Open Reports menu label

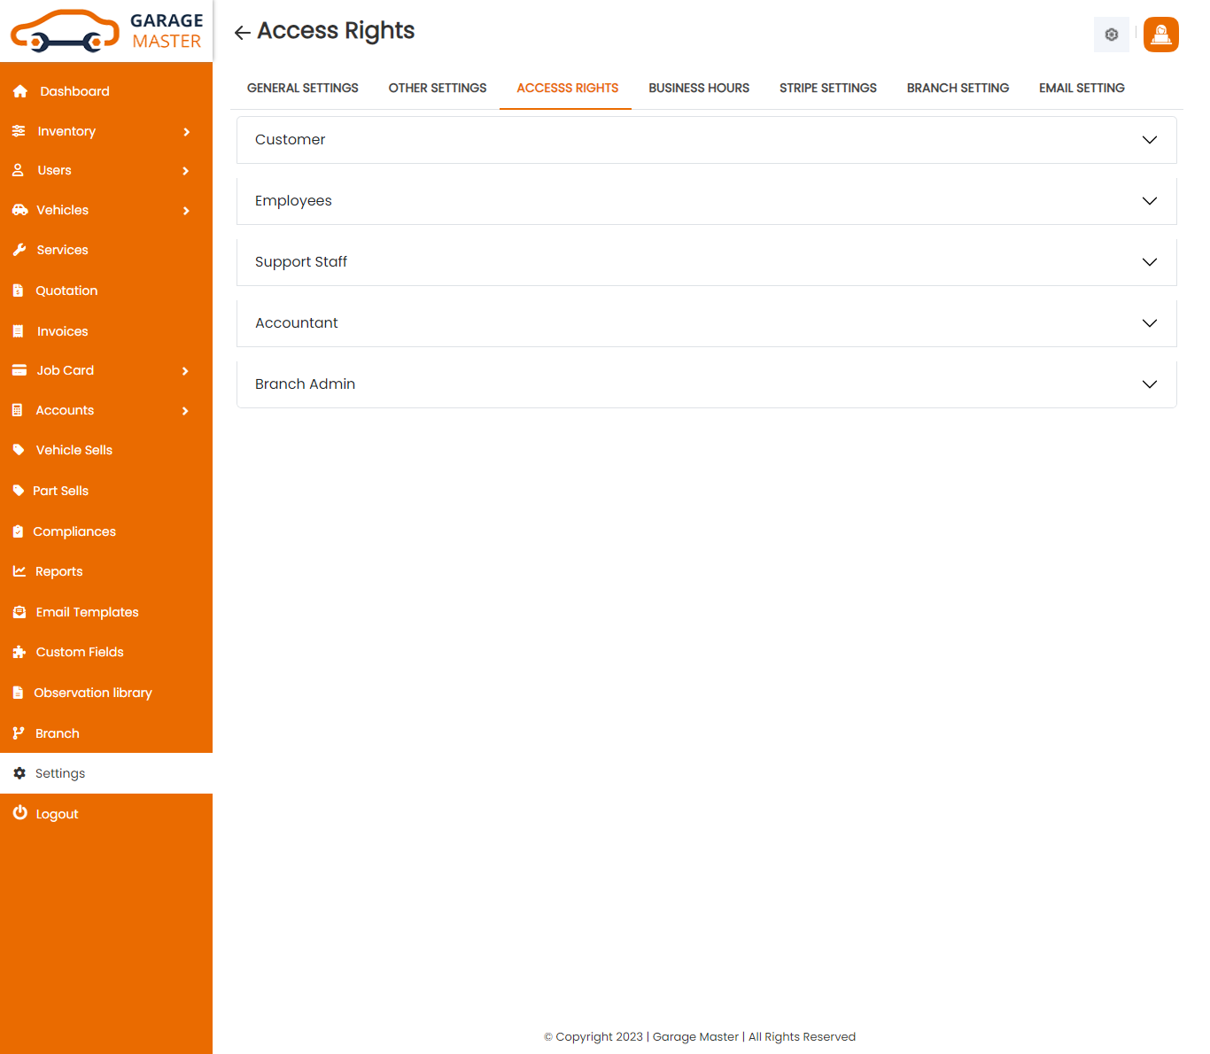click(59, 571)
